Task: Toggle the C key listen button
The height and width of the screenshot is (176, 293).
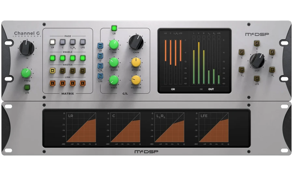Action: [100, 56]
